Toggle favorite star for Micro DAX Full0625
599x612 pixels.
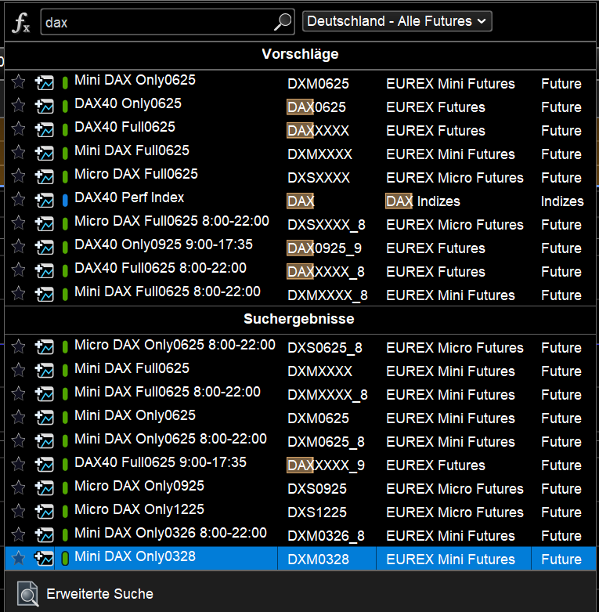click(x=18, y=176)
